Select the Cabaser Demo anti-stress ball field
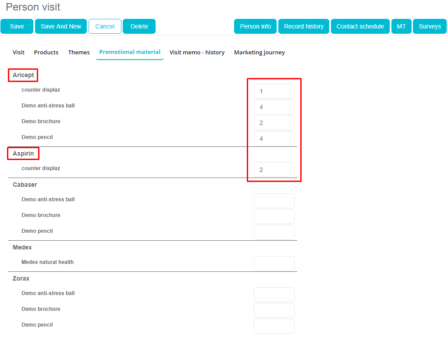448x338 pixels. click(274, 201)
